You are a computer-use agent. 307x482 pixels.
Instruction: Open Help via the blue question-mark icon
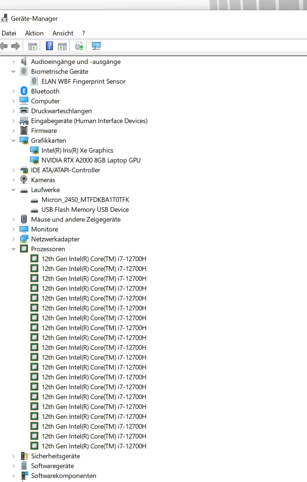click(49, 46)
